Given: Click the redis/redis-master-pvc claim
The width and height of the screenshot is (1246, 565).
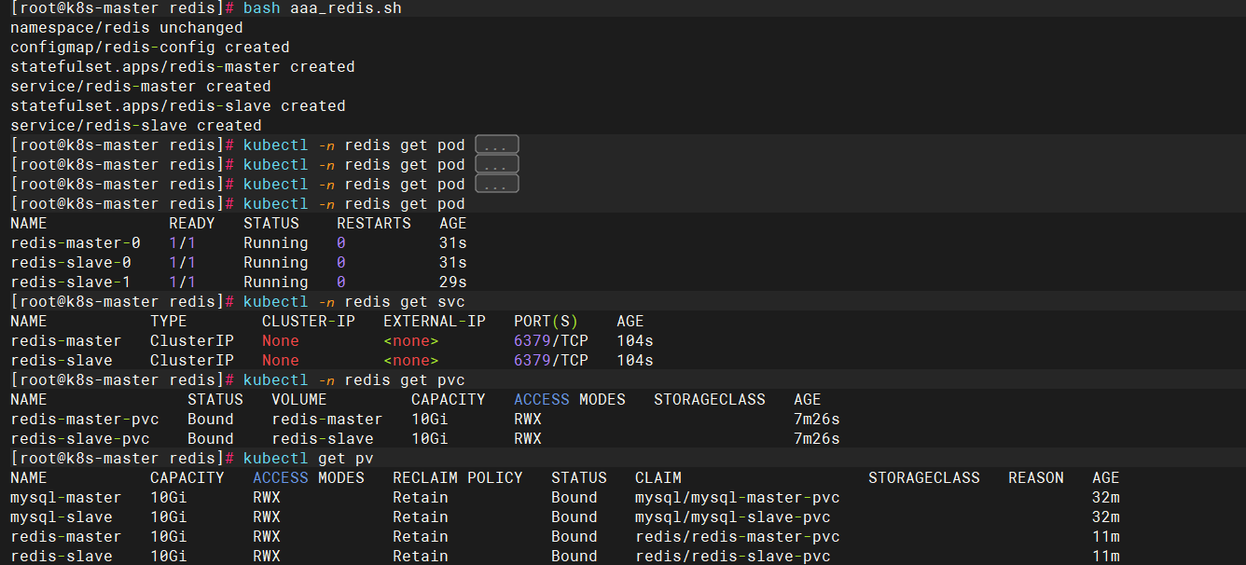Looking at the screenshot, I should coord(738,536).
